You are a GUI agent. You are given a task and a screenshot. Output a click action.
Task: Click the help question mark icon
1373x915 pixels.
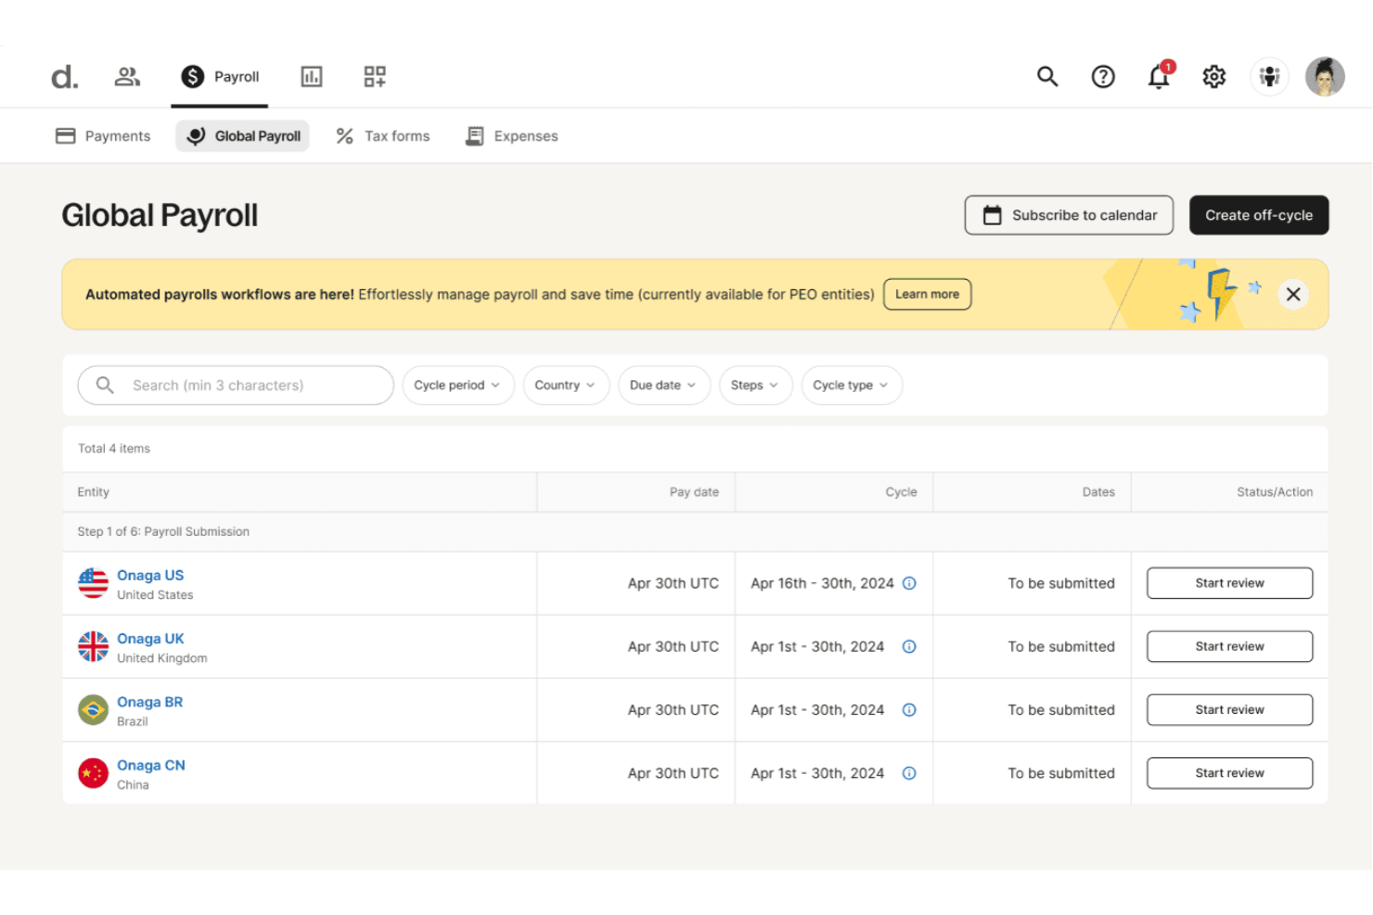click(x=1103, y=77)
